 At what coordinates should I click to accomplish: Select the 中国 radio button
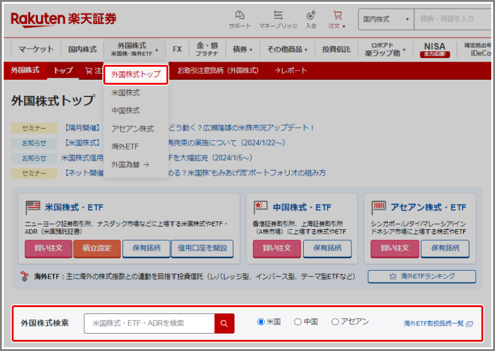tap(298, 322)
